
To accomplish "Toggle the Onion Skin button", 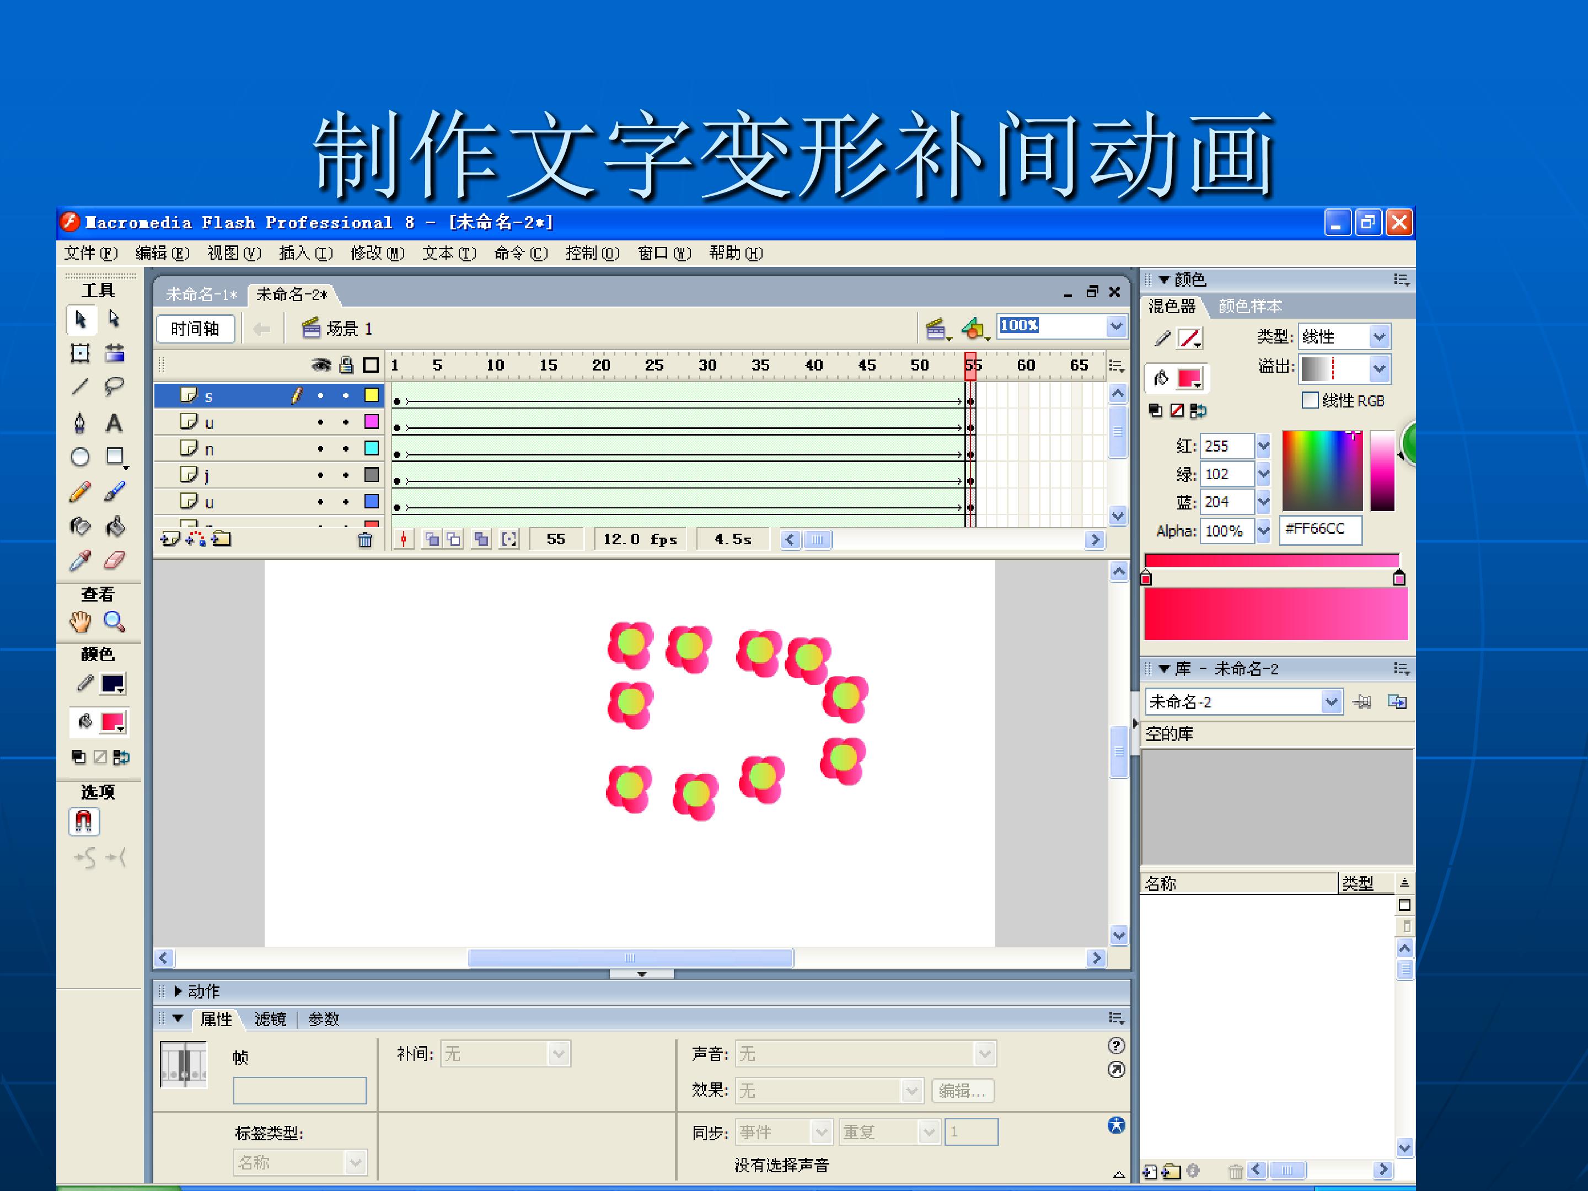I will pos(432,539).
